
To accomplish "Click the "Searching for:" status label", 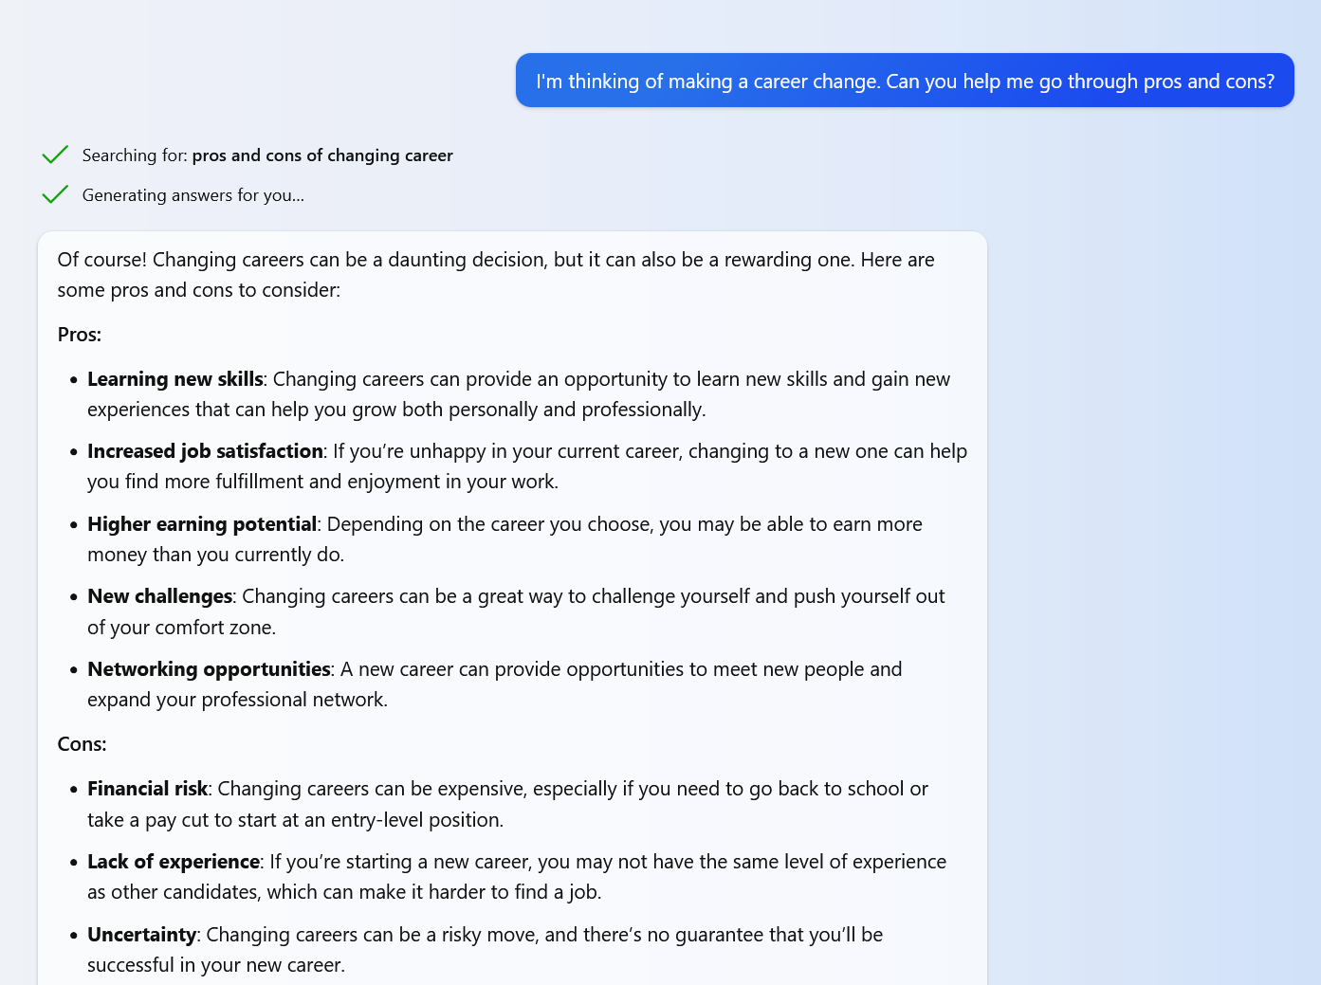I will point(135,155).
